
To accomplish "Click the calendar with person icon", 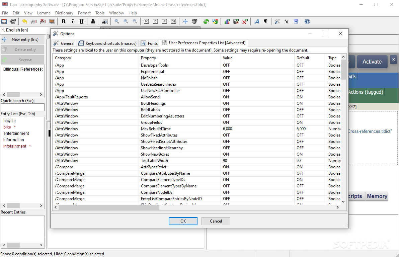I will (x=236, y=22).
